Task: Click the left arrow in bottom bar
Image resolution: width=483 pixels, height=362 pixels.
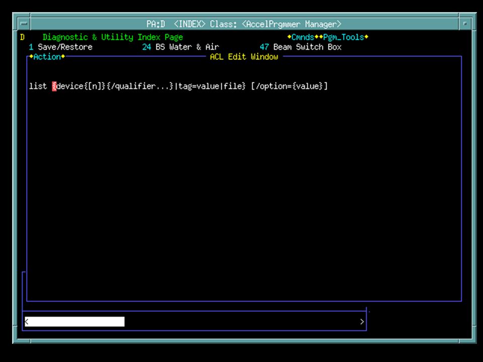Action: click(27, 322)
